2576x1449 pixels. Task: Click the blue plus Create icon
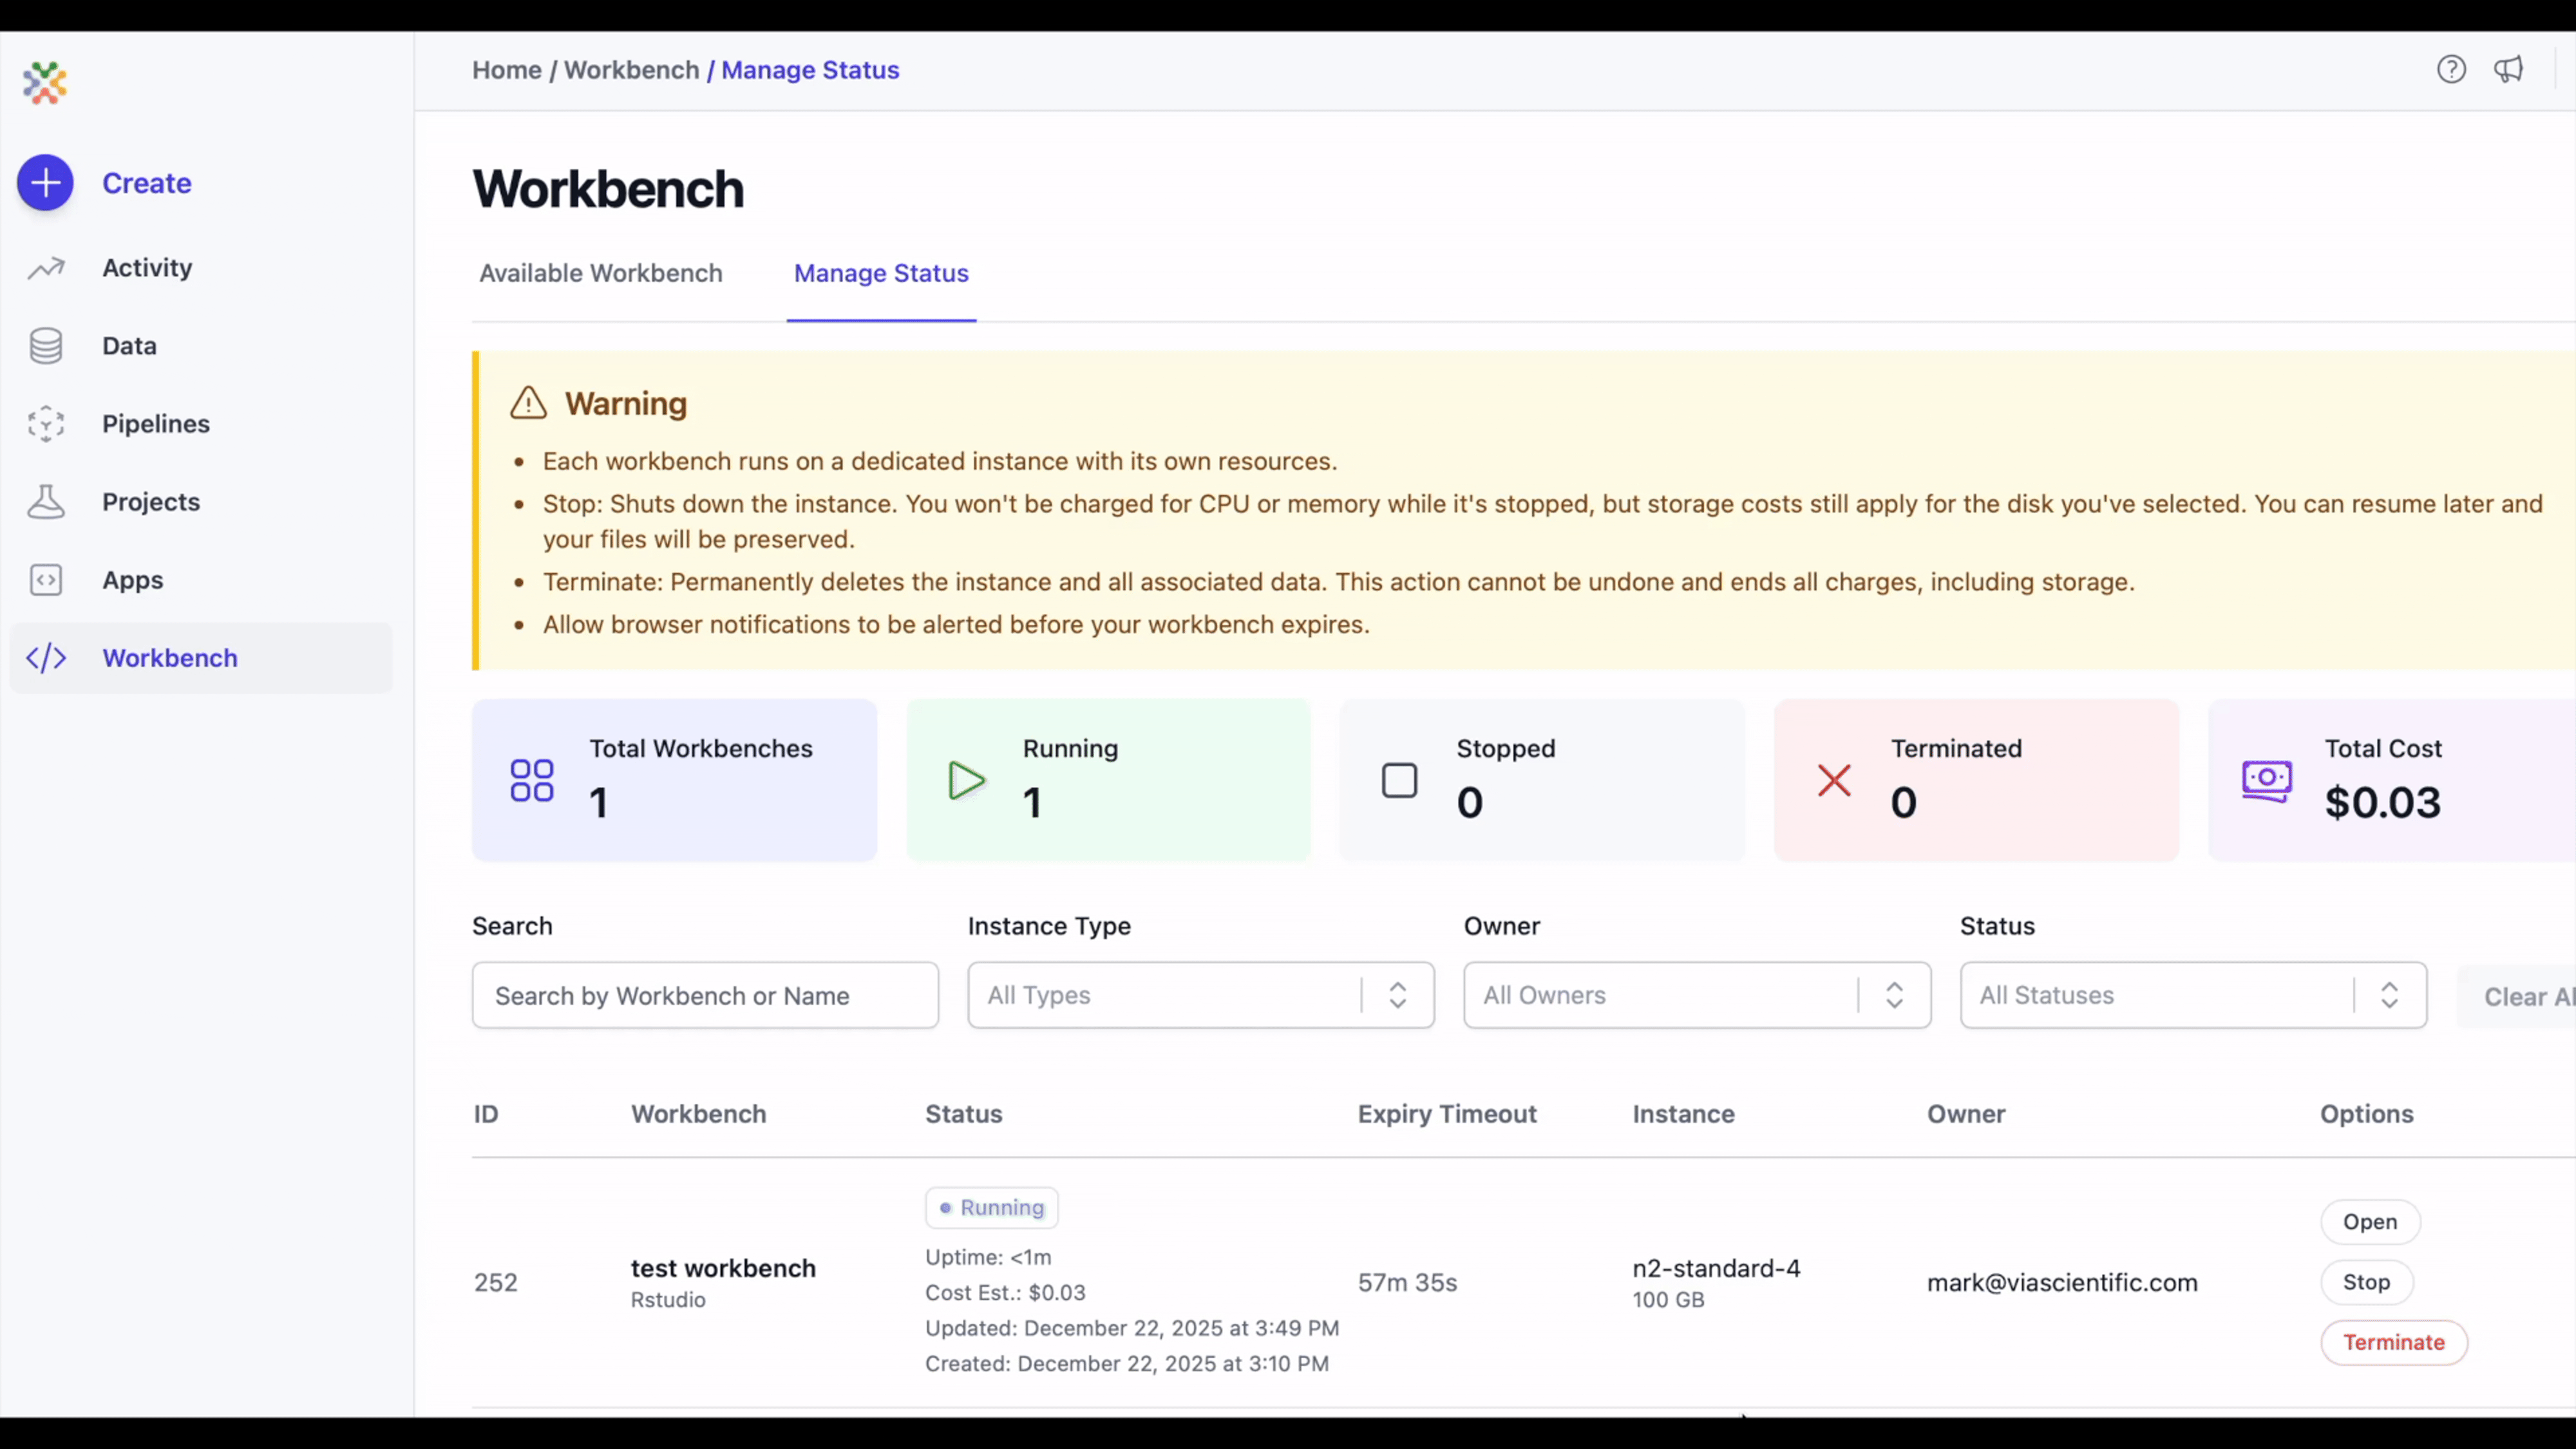tap(45, 183)
